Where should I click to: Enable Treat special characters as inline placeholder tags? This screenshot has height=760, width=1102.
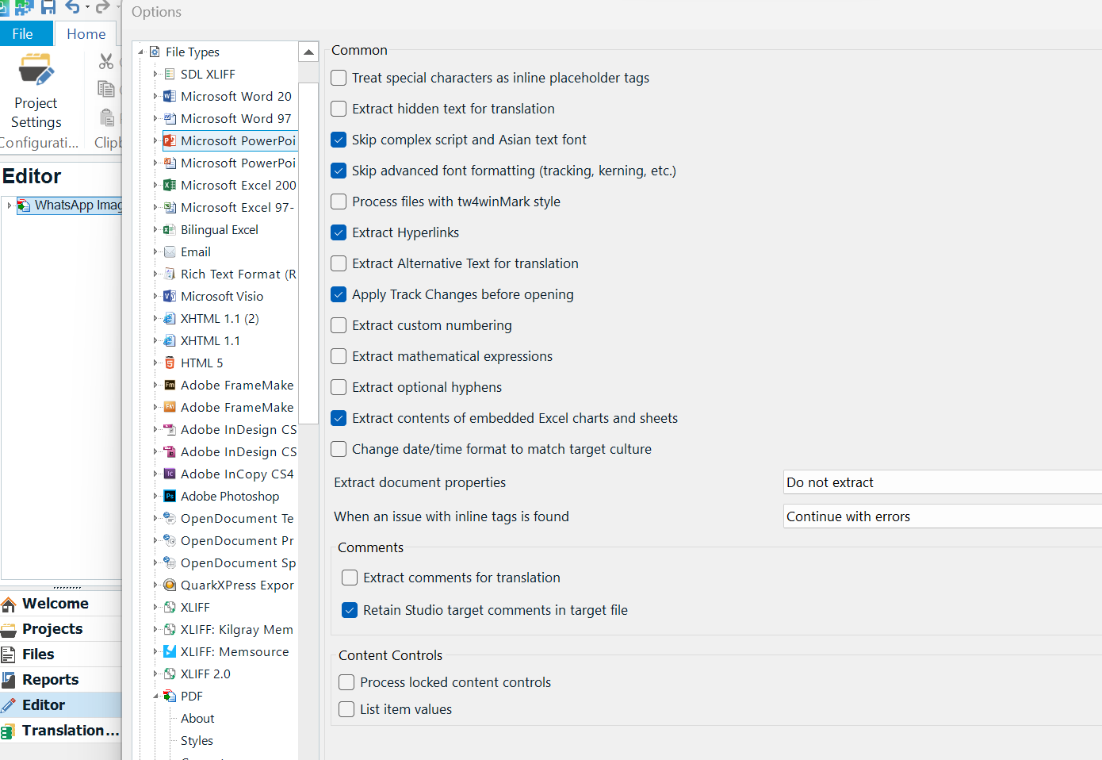pyautogui.click(x=339, y=78)
